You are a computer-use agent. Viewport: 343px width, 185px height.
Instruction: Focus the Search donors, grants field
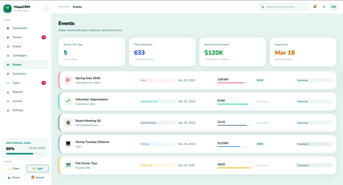tap(283, 7)
